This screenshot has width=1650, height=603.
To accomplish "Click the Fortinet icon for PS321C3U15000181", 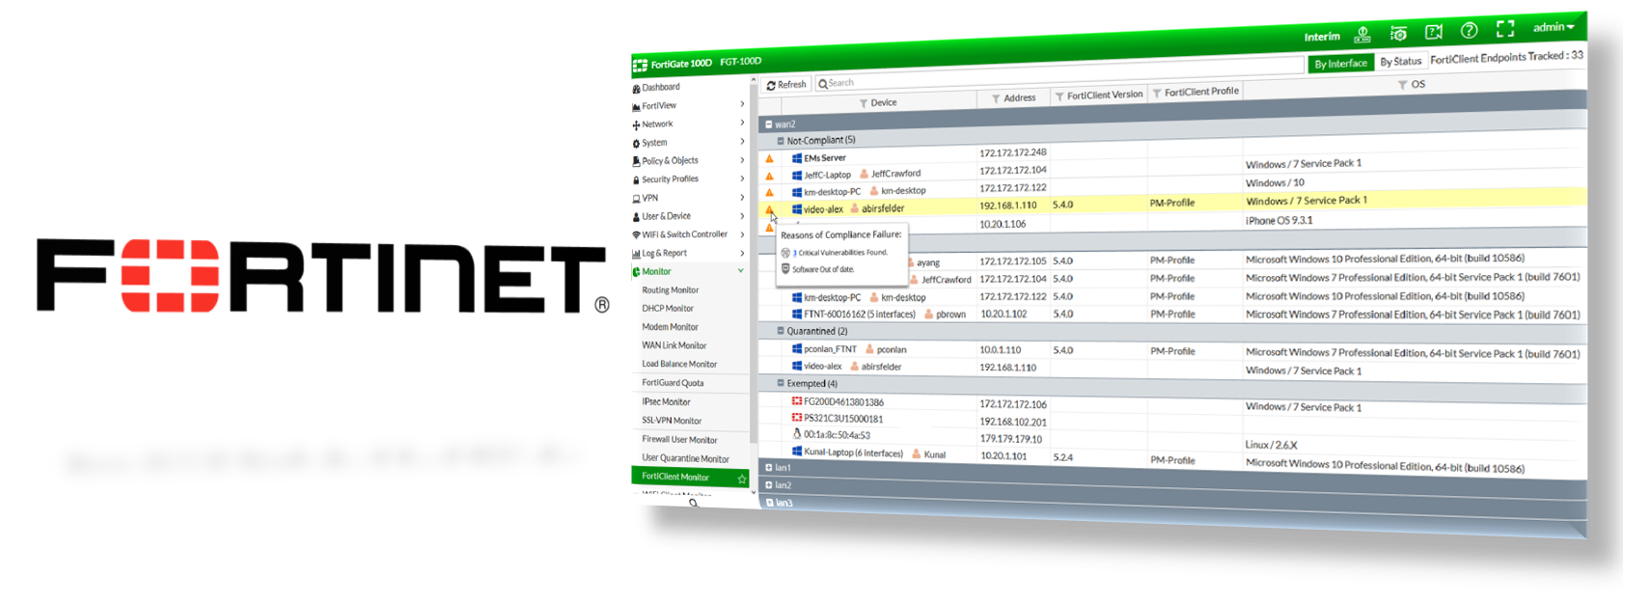I will point(797,418).
